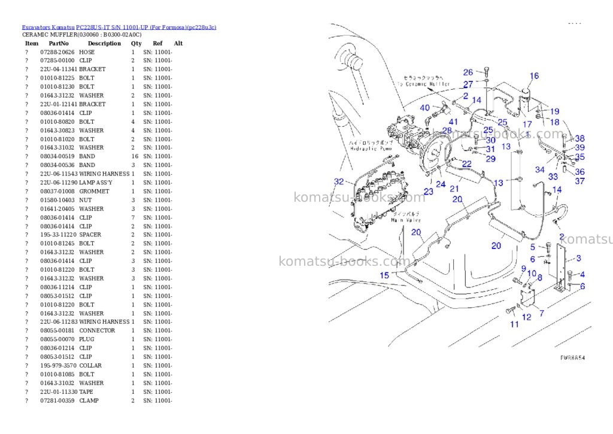Select part number 22U-04-11341 BRACKET
The width and height of the screenshot is (613, 434).
click(x=72, y=69)
